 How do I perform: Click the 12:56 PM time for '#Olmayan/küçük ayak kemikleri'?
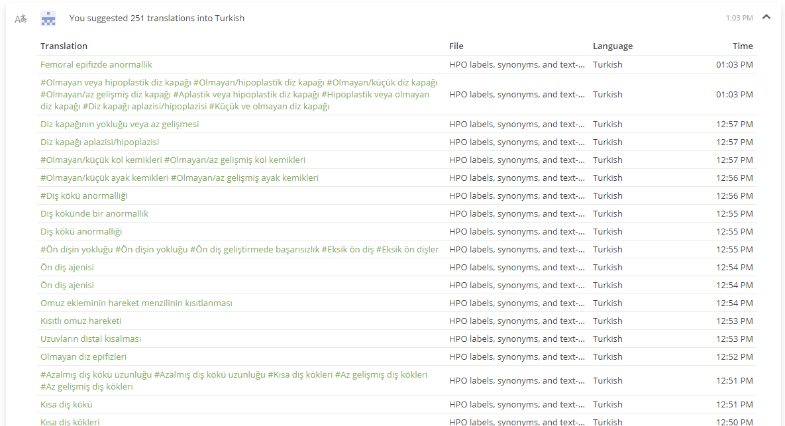coord(734,178)
